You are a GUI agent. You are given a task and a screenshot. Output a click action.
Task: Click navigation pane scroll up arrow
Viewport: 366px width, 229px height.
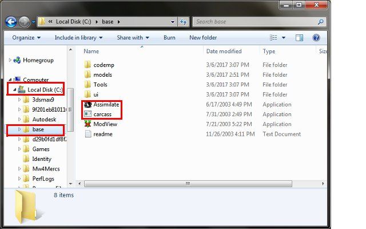click(70, 50)
